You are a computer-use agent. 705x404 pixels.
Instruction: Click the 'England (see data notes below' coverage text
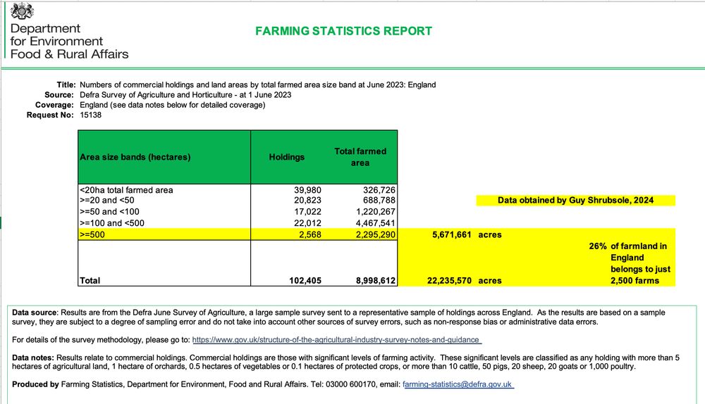pos(173,105)
